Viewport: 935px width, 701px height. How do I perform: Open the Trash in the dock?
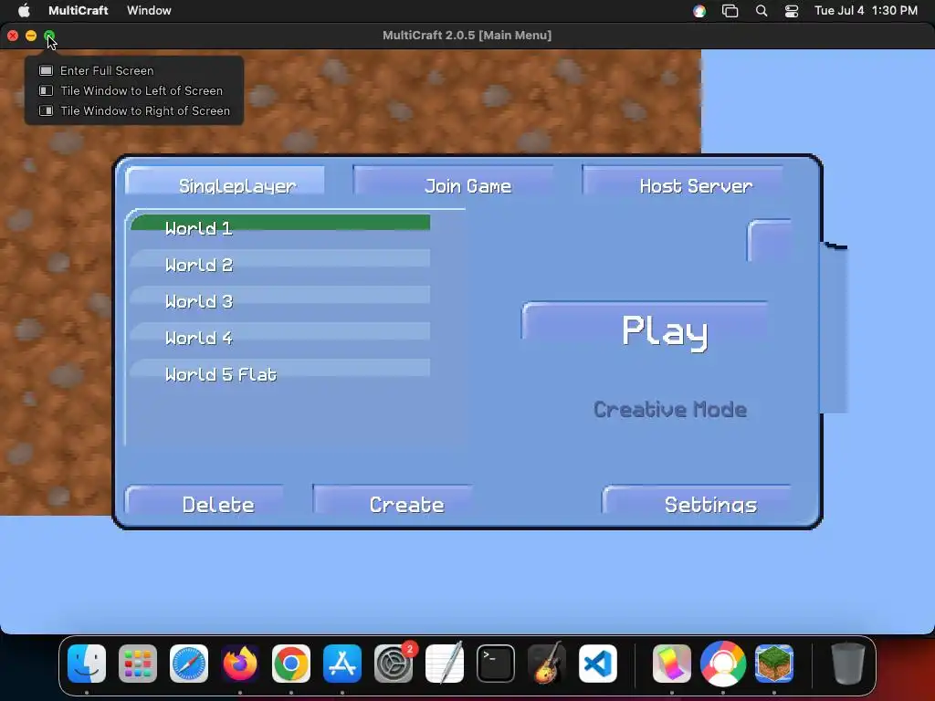tap(848, 664)
